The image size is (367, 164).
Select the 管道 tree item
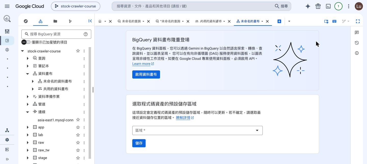(x=42, y=104)
